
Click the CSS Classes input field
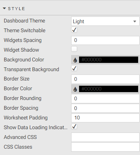click(x=105, y=147)
